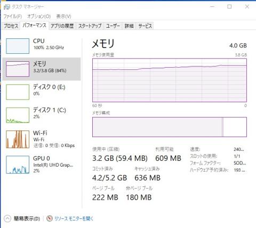Click the Task Manager app icon in title bar
Viewport: 256px width, 228px height.
[x=6, y=7]
